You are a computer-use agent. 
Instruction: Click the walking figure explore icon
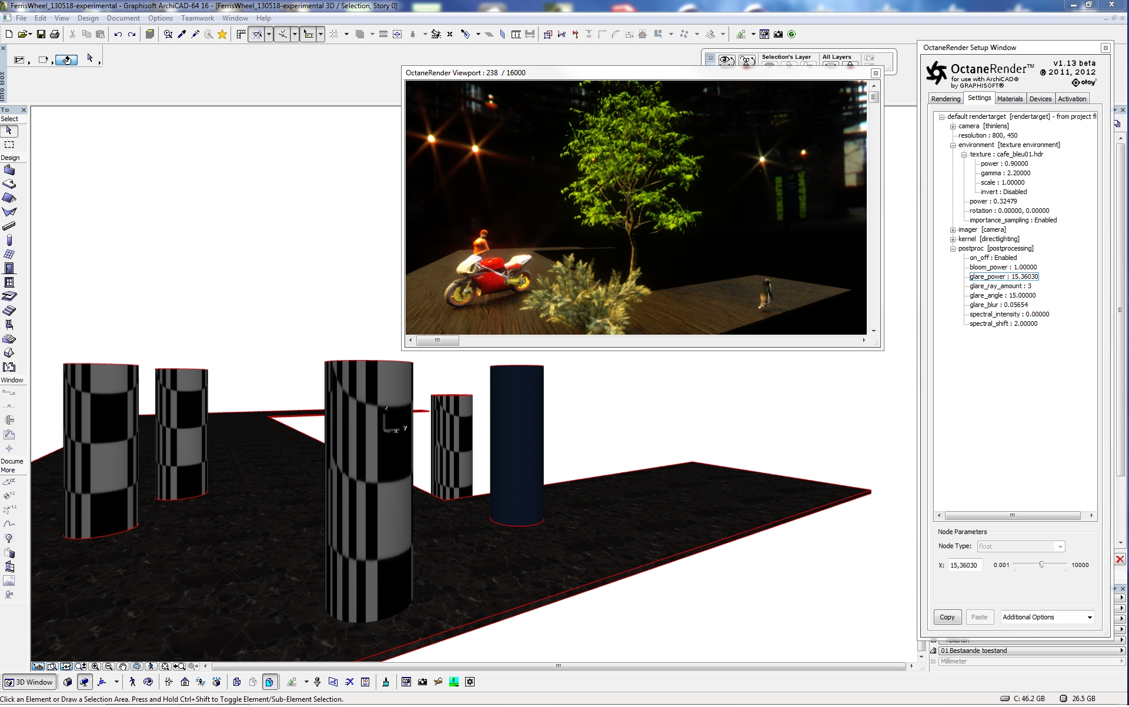pos(132,682)
